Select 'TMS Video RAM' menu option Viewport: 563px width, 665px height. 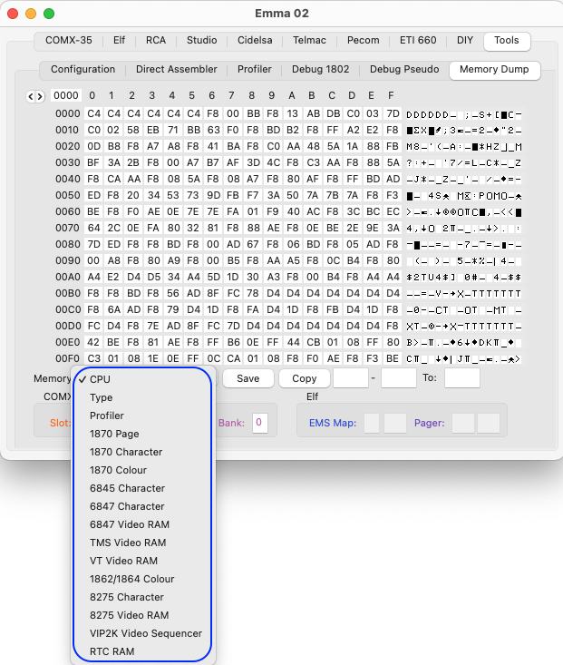127,543
